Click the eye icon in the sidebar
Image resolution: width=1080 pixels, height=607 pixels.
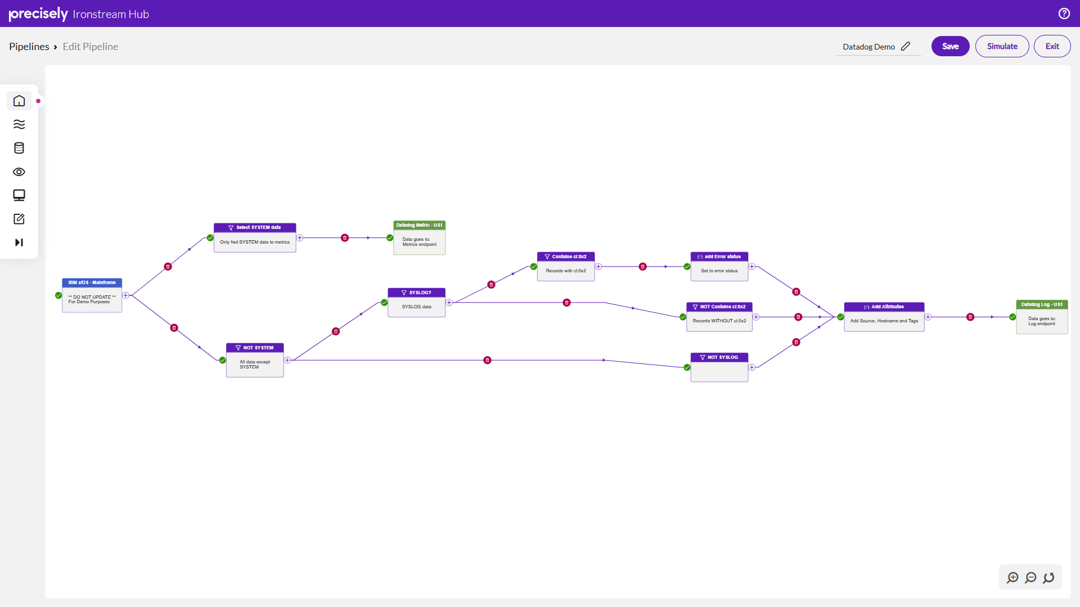click(19, 172)
